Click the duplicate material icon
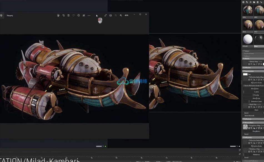 click(247, 2)
